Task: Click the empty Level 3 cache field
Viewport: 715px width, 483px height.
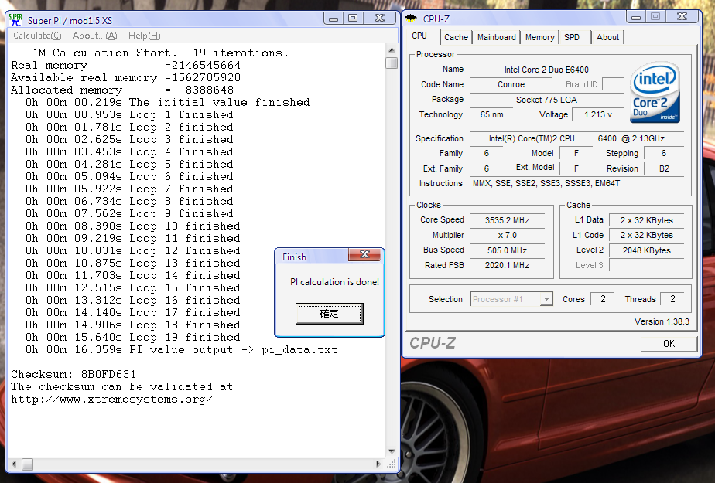Action: pyautogui.click(x=647, y=265)
